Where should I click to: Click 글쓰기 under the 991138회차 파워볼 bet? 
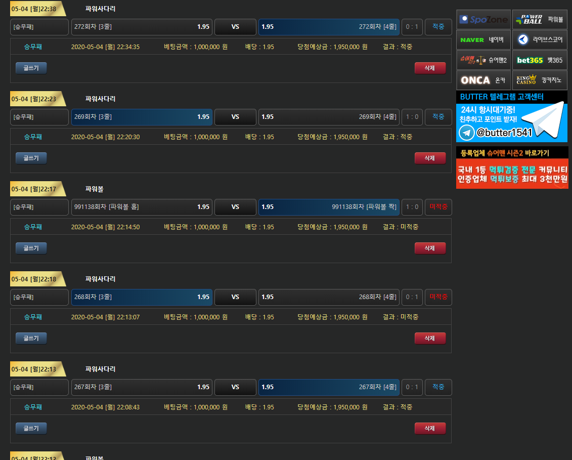[31, 248]
